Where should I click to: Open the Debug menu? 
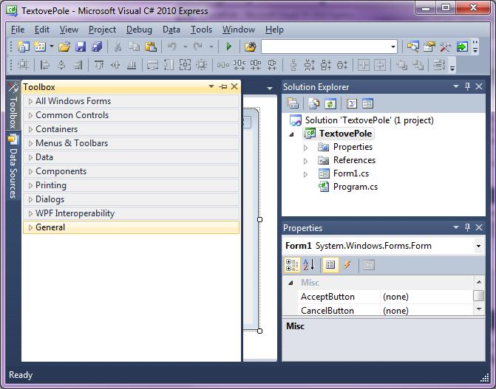tap(139, 30)
